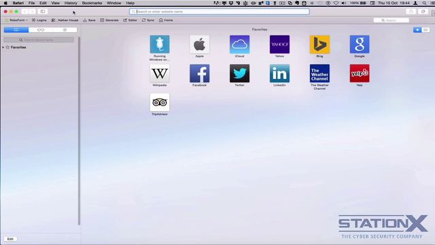Click the battery status in menu bar
The width and height of the screenshot is (435, 245).
pos(358,3)
